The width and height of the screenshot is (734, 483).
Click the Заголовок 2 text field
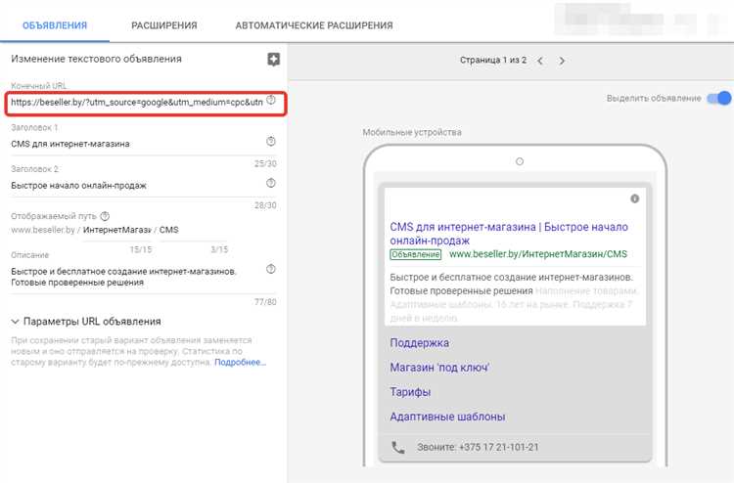click(137, 185)
